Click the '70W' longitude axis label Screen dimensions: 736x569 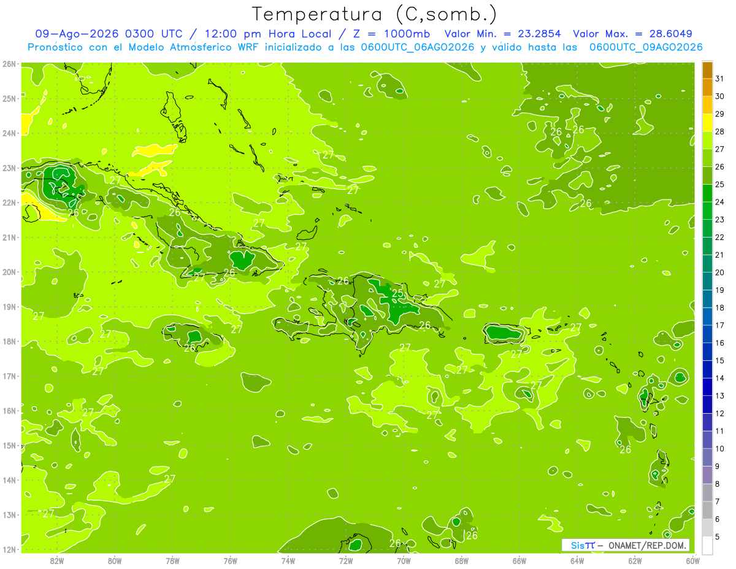[404, 560]
